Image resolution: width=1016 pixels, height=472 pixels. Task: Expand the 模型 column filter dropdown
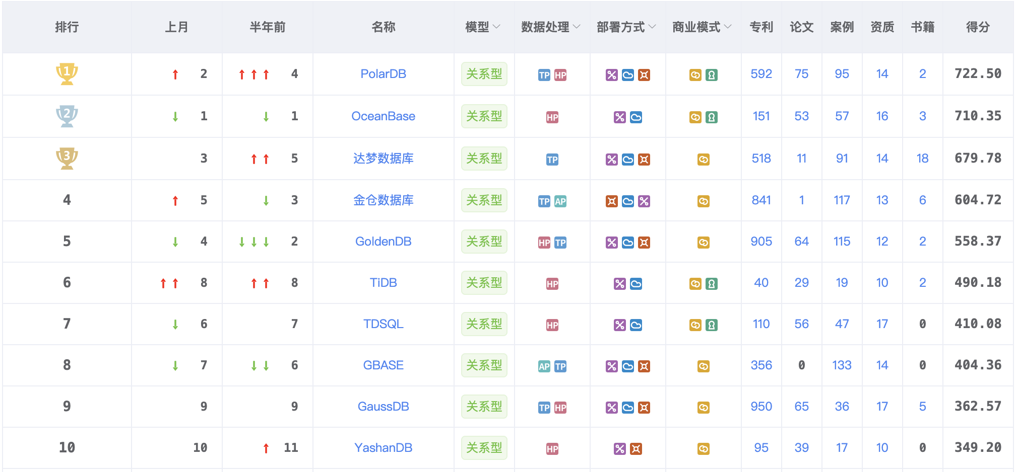coord(496,27)
